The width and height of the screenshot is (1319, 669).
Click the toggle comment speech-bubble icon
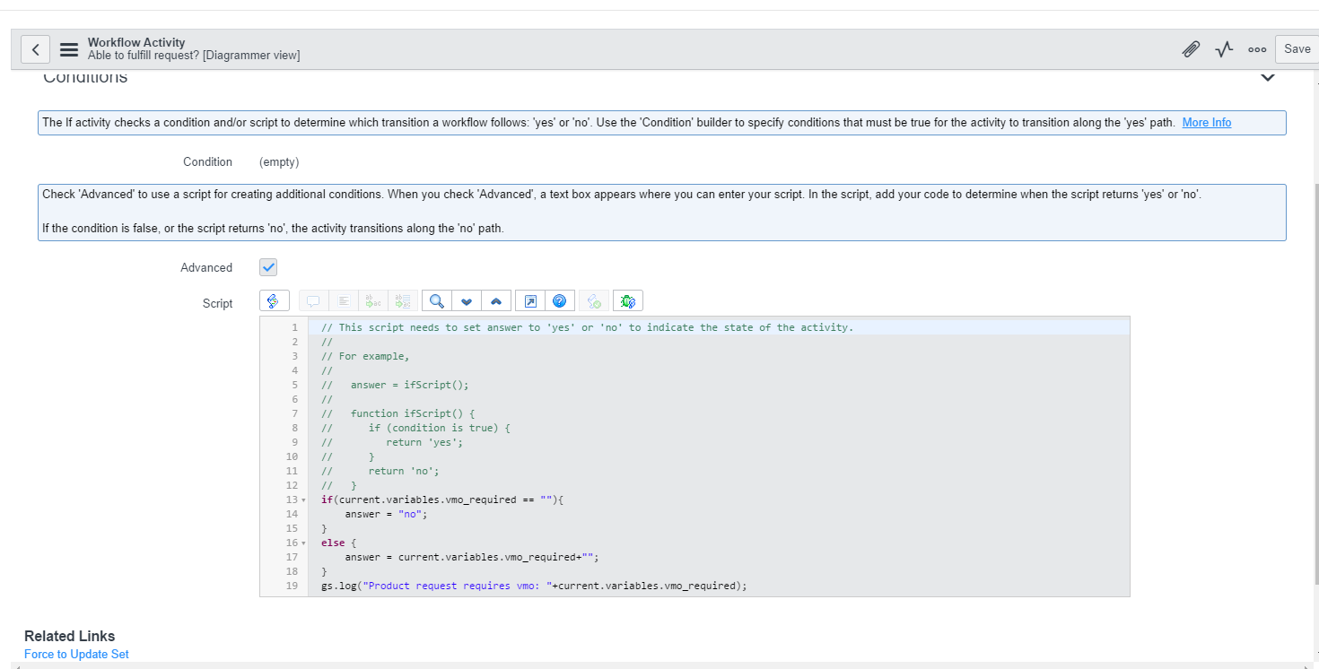click(x=313, y=300)
